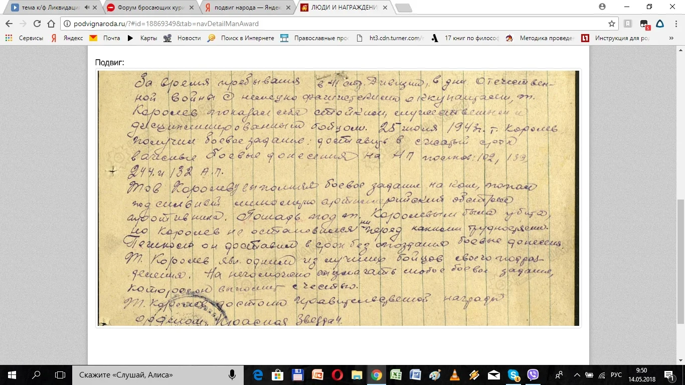
Task: Go forward with the browser arrow
Action: pos(23,24)
